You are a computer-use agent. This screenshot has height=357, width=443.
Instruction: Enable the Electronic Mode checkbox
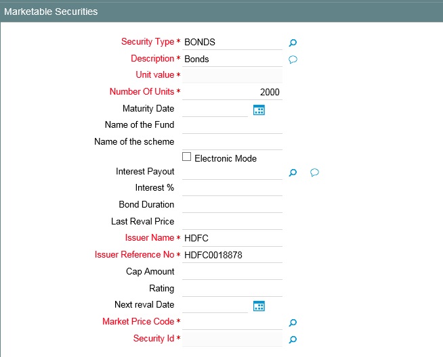(x=187, y=157)
